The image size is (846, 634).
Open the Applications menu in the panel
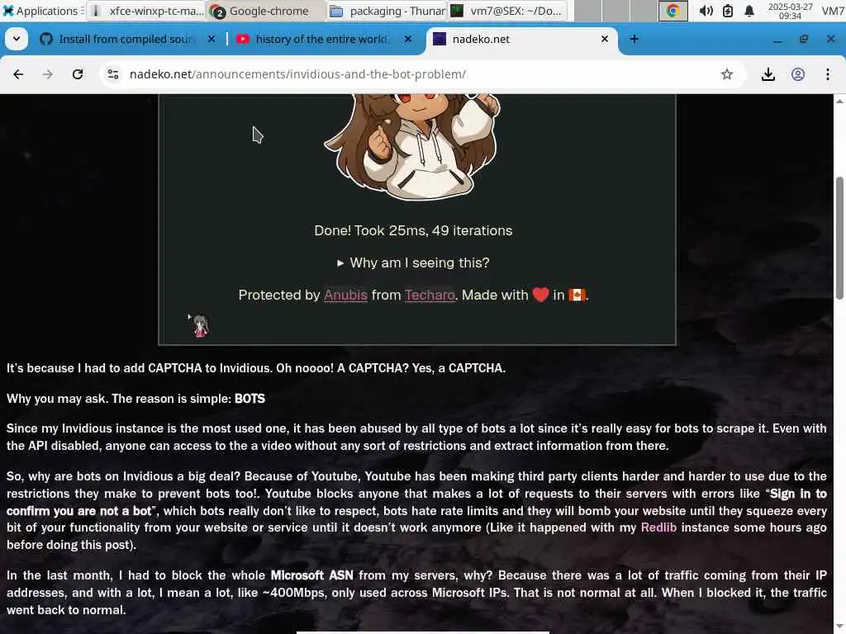click(43, 11)
